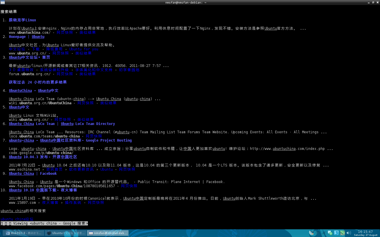This screenshot has height=237, width=380.
Task: Click 降低费用 sublink
Action: 54,49
